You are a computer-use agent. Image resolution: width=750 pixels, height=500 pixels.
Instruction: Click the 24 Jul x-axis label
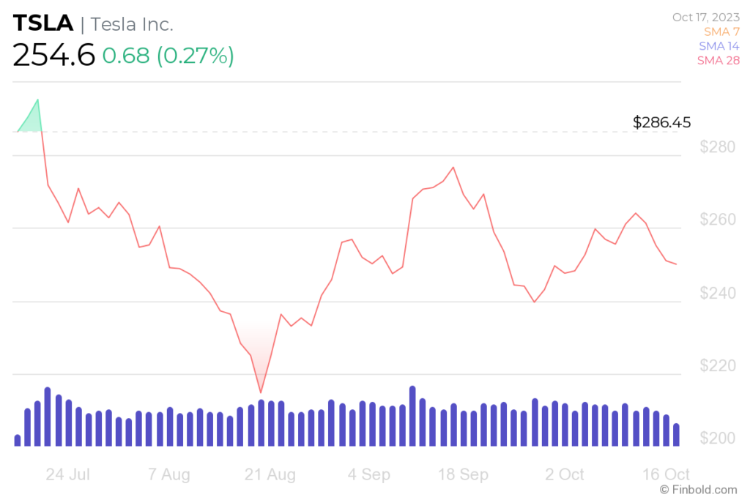click(x=67, y=474)
